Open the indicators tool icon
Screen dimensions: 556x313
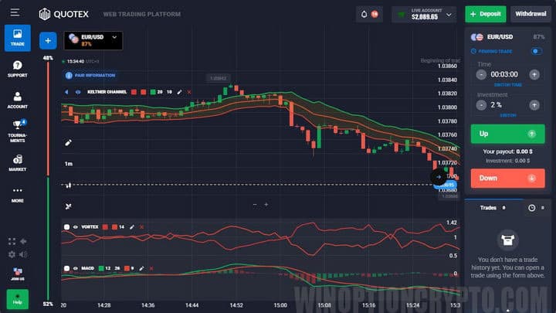tap(69, 206)
